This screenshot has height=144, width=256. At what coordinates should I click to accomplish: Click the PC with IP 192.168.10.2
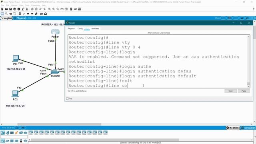(16, 58)
